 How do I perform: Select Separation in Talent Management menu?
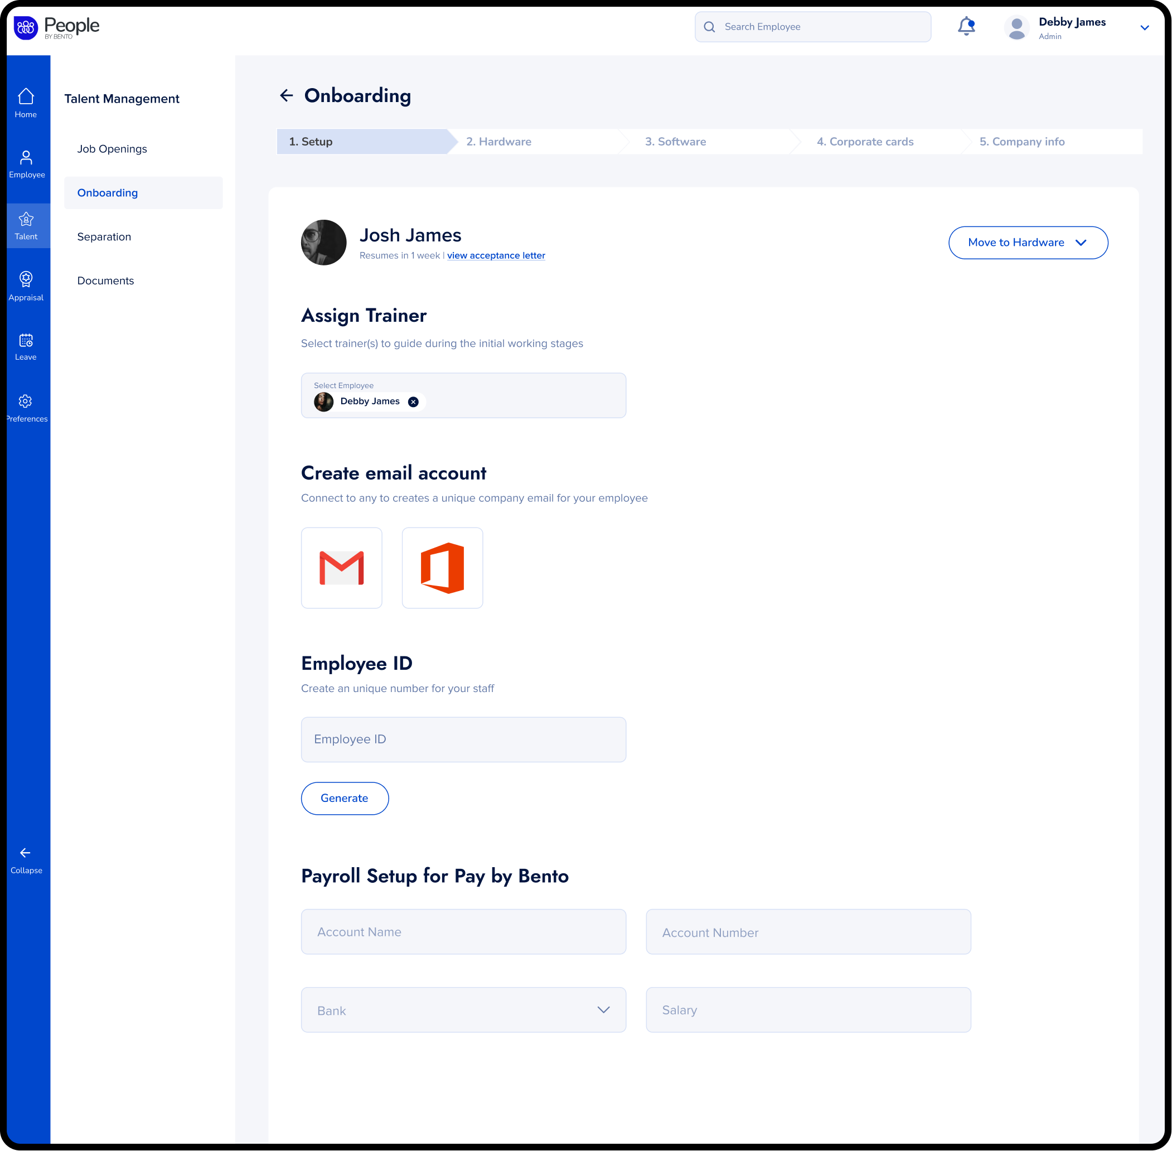point(104,237)
